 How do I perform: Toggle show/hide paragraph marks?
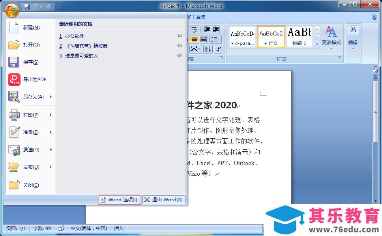pyautogui.click(x=219, y=49)
